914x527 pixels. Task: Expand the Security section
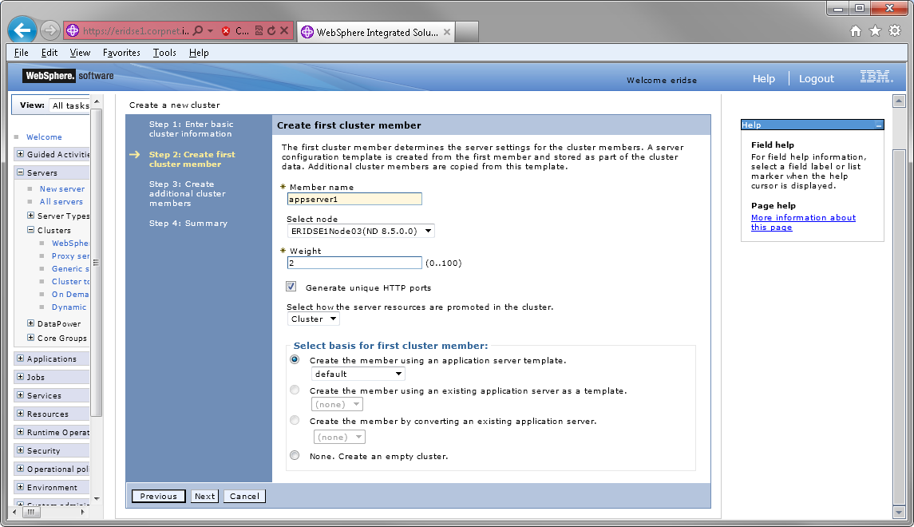(21, 450)
